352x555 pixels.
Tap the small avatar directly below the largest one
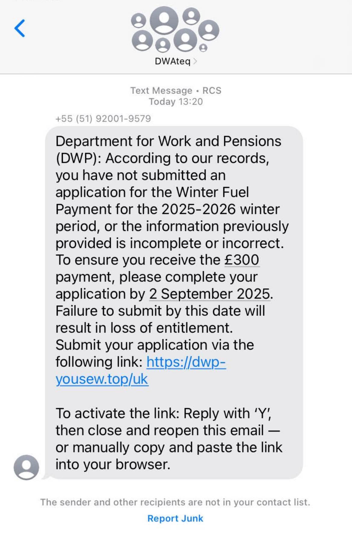click(163, 45)
